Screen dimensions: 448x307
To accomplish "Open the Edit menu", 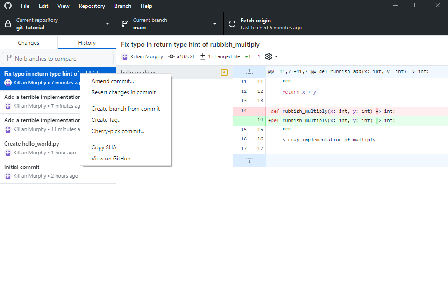I will (43, 6).
